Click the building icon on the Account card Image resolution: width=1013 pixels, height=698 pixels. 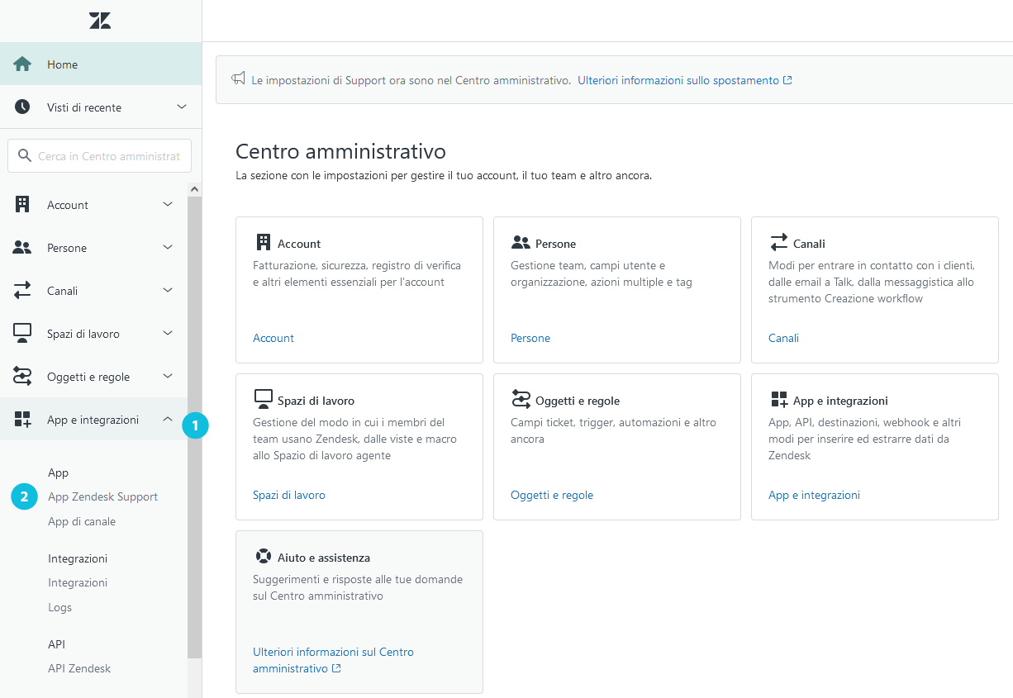(x=264, y=243)
